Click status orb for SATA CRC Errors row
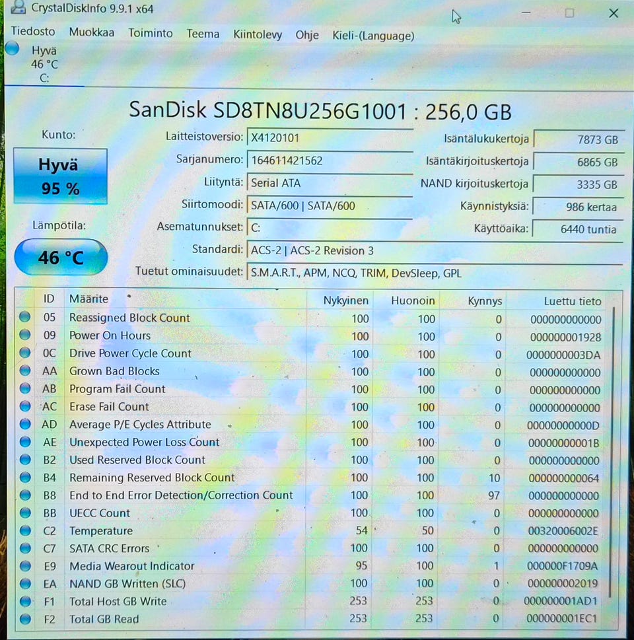The height and width of the screenshot is (640, 634). tap(25, 548)
